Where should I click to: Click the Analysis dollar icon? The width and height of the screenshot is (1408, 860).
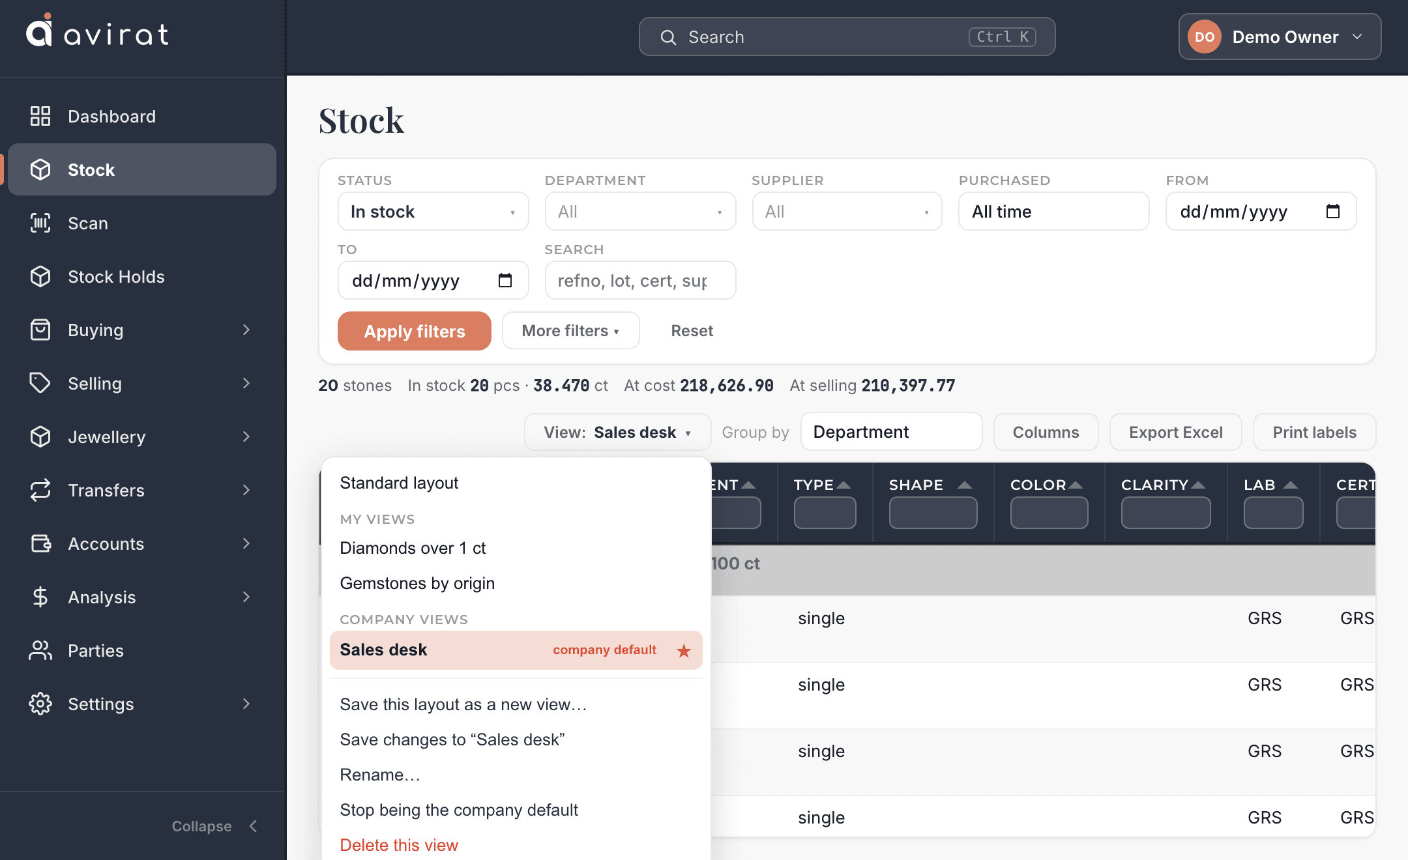click(40, 597)
